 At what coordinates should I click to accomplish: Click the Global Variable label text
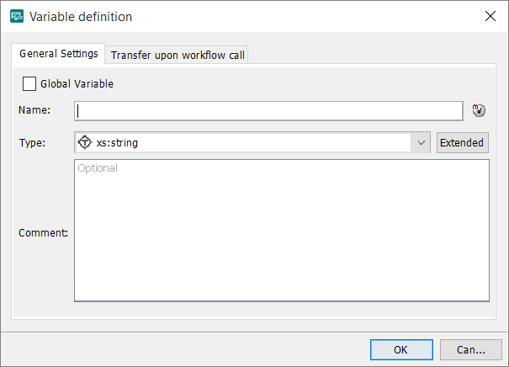click(x=77, y=83)
